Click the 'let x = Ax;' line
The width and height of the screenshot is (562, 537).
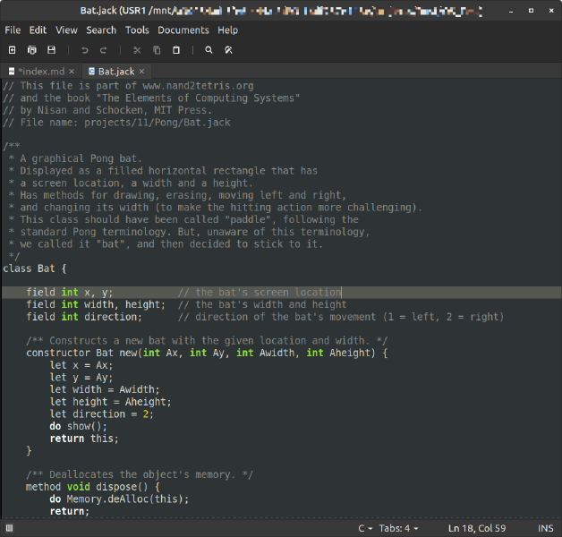pyautogui.click(x=81, y=365)
